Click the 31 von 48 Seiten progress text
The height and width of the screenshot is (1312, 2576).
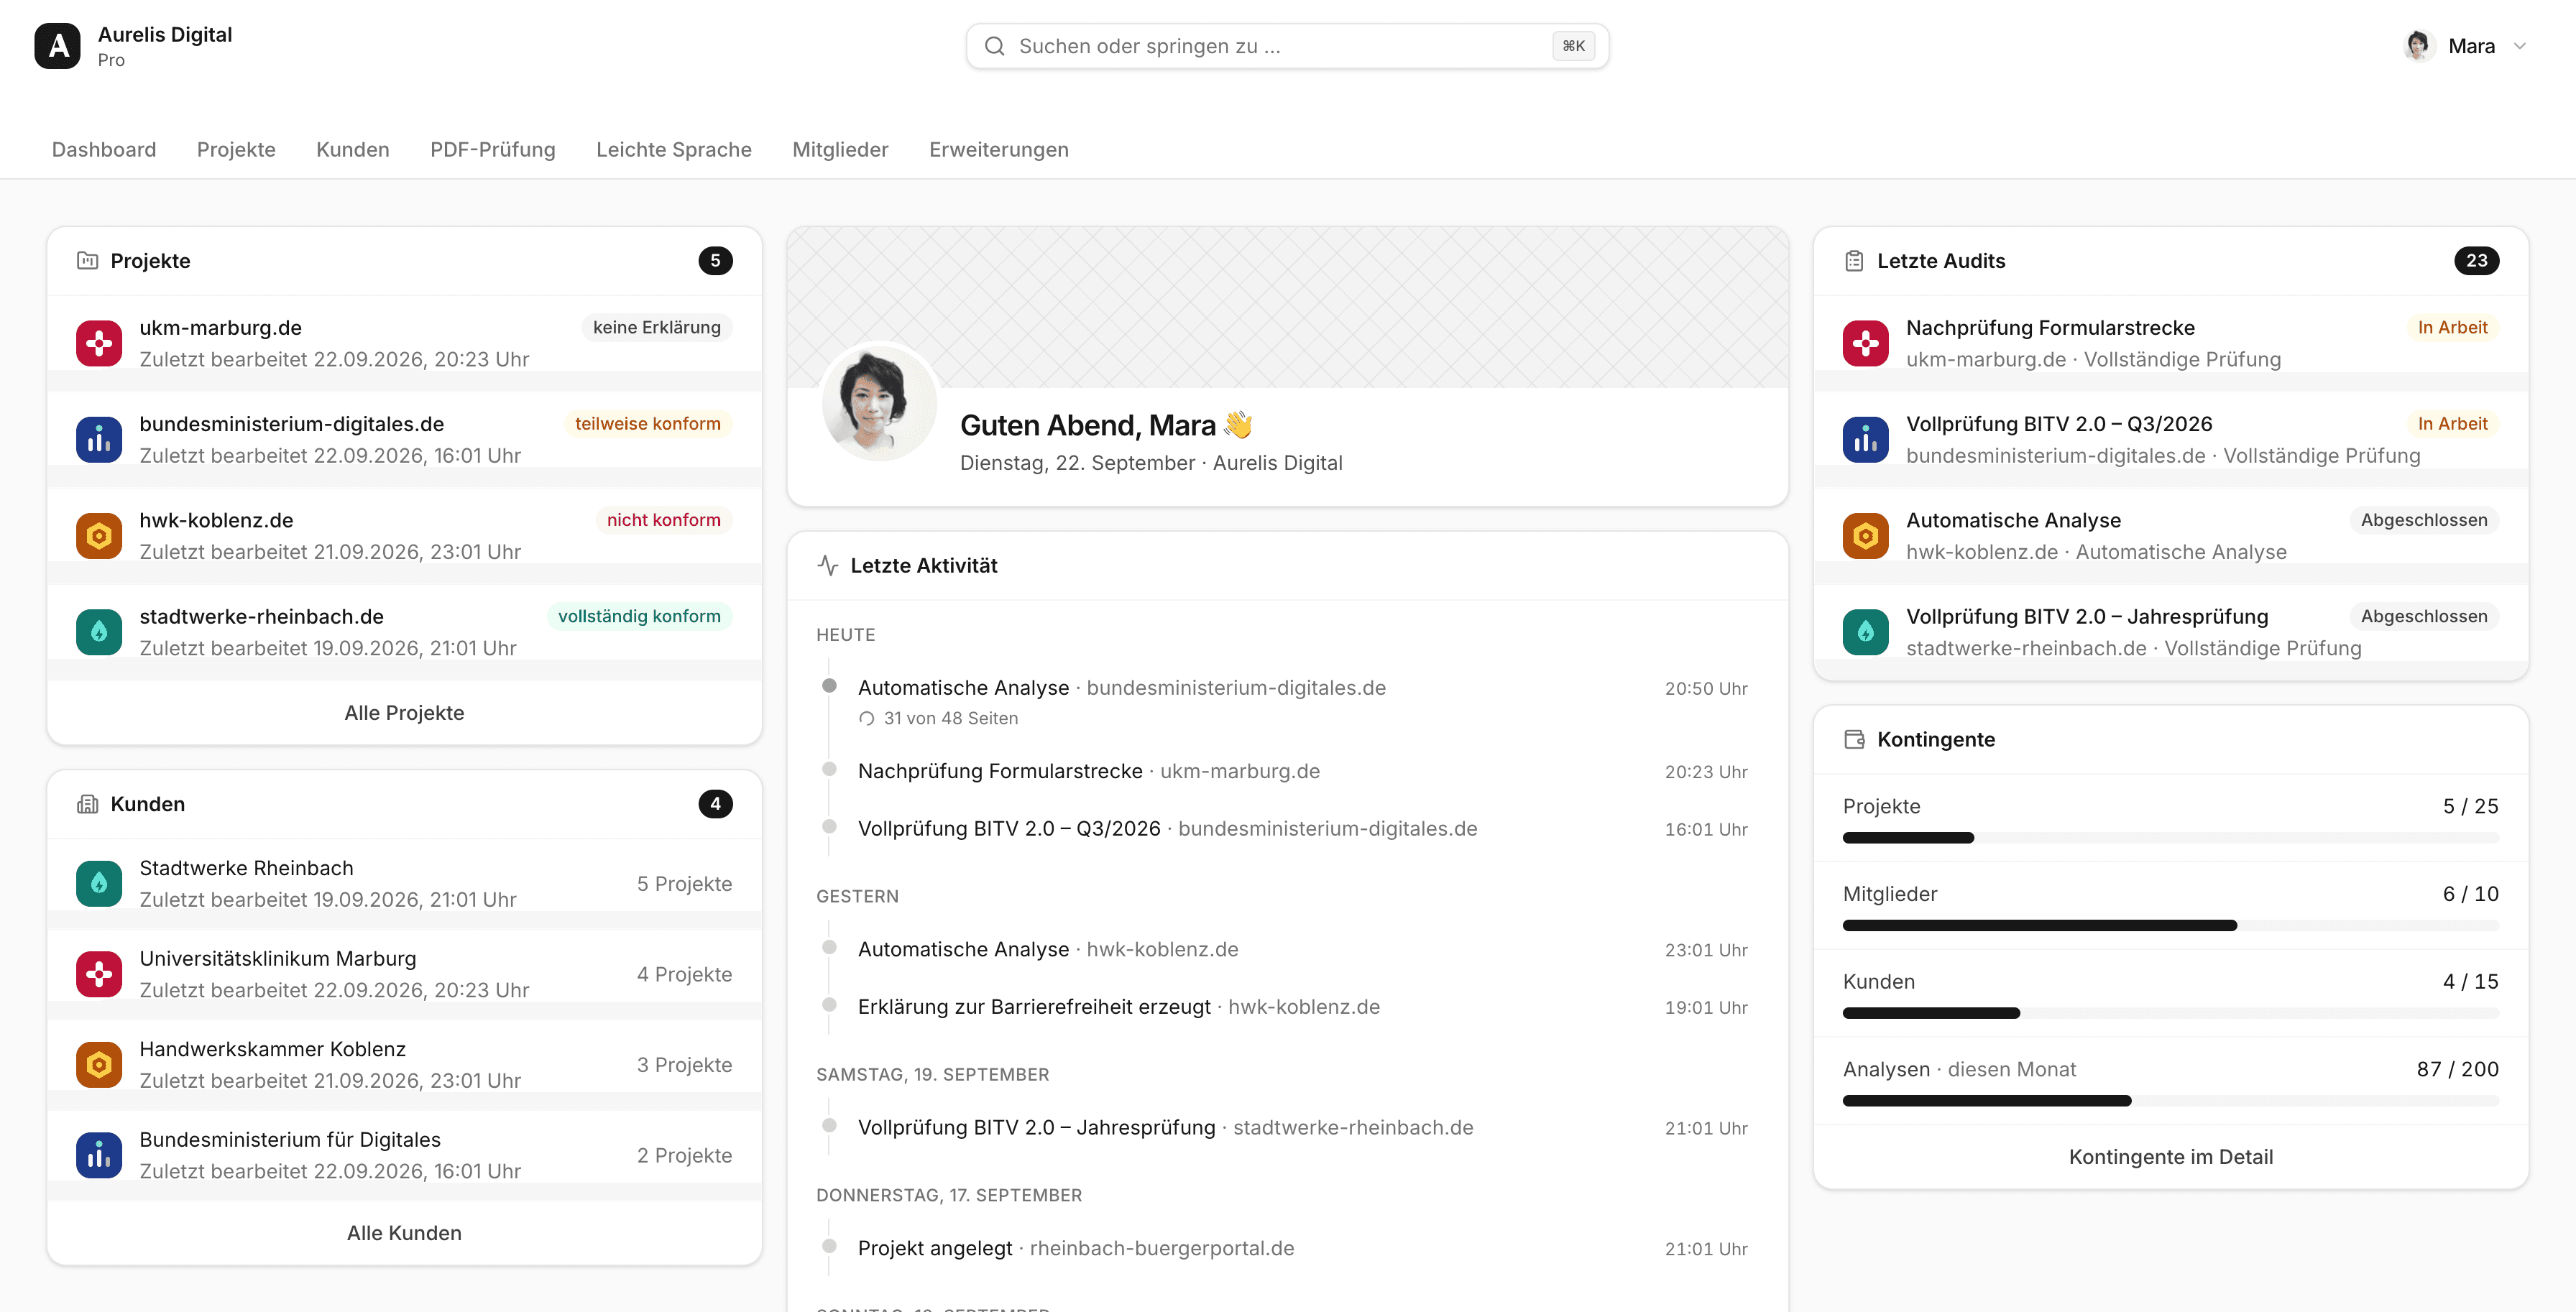[x=951, y=718]
